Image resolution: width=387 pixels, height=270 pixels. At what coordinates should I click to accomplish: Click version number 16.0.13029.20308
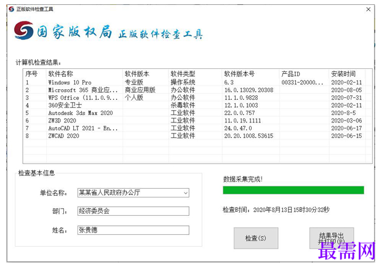249,90
